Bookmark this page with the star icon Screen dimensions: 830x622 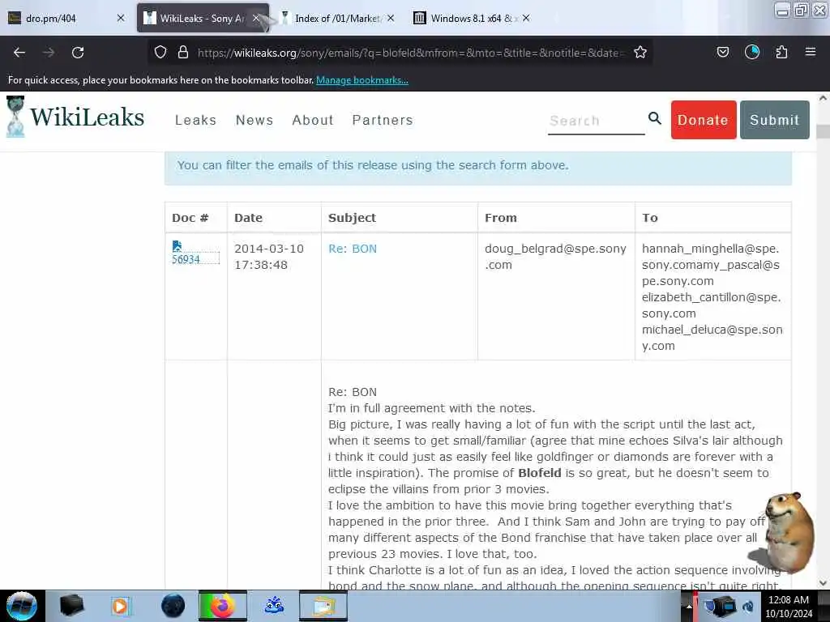(640, 53)
